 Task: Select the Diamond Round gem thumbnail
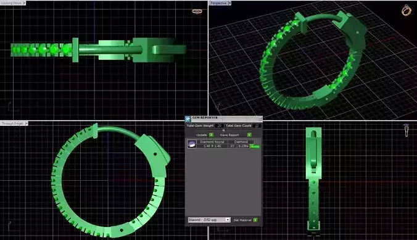[192, 144]
